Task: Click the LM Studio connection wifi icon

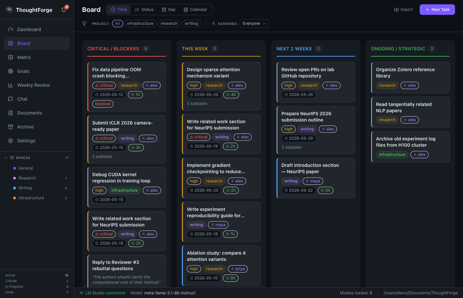Action: point(81,293)
